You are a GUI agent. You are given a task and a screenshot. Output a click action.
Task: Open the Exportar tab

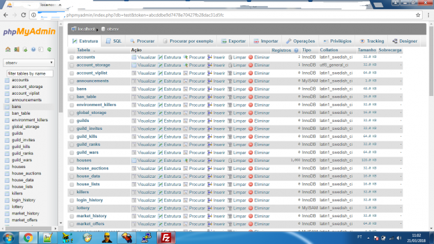pos(233,41)
